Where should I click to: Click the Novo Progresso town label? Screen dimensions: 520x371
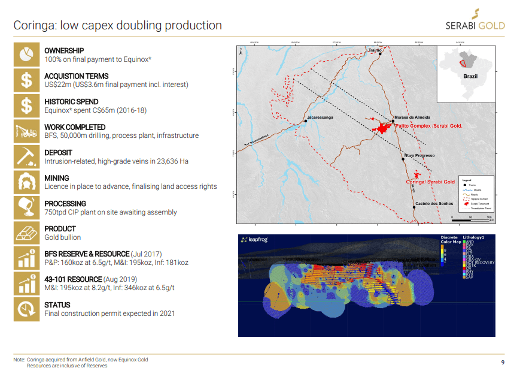419,155
